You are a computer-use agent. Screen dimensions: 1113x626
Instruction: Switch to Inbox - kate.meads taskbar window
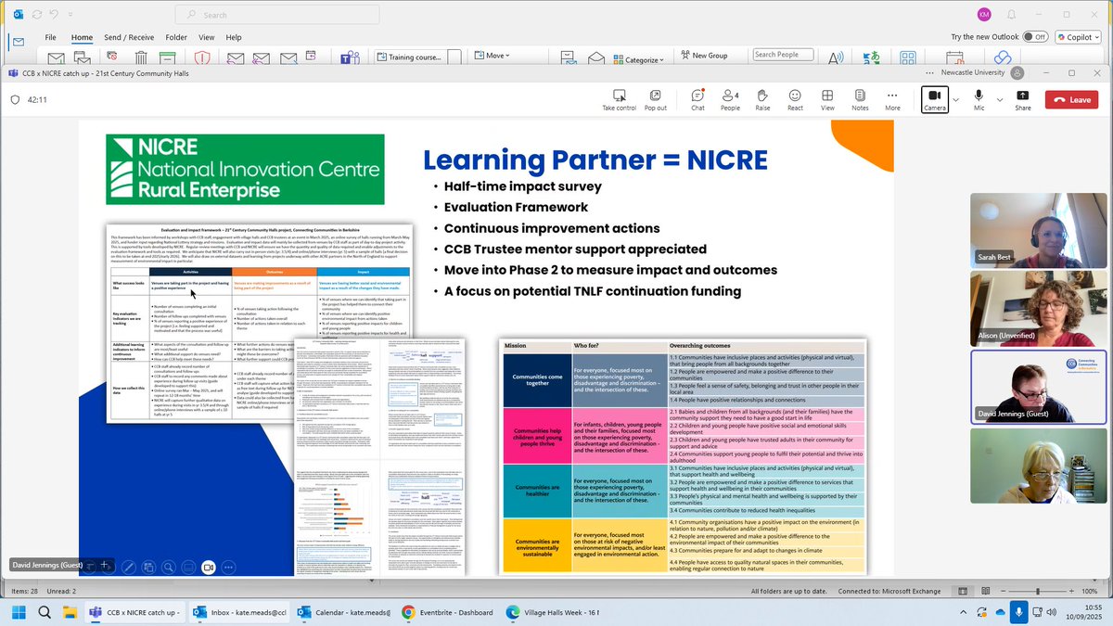tap(237, 612)
